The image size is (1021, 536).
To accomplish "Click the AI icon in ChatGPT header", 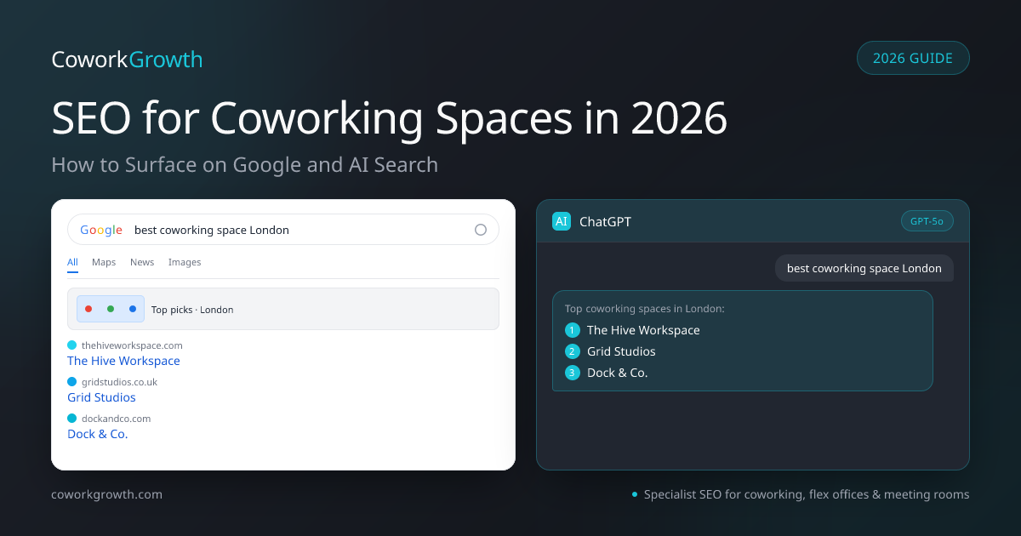I will (x=562, y=221).
